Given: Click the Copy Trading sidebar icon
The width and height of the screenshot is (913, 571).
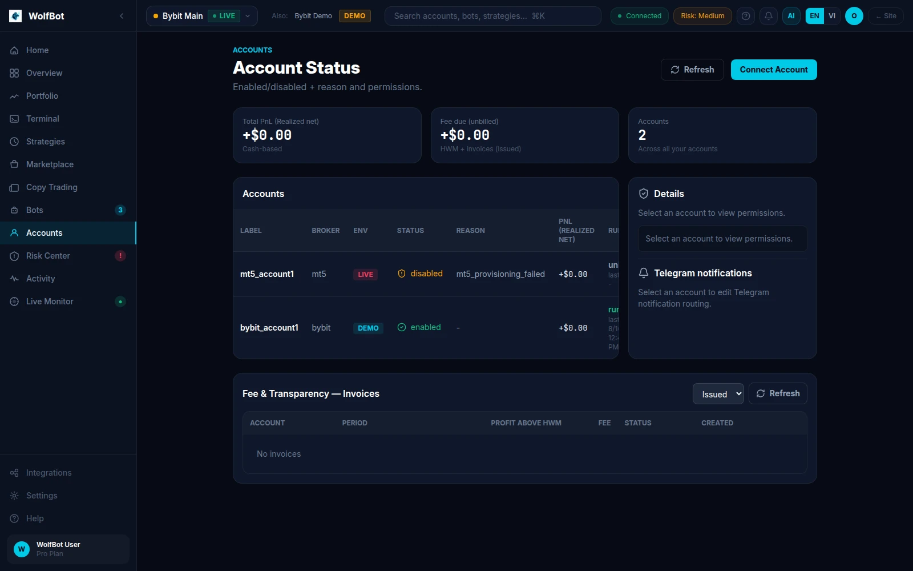Looking at the screenshot, I should (x=14, y=187).
